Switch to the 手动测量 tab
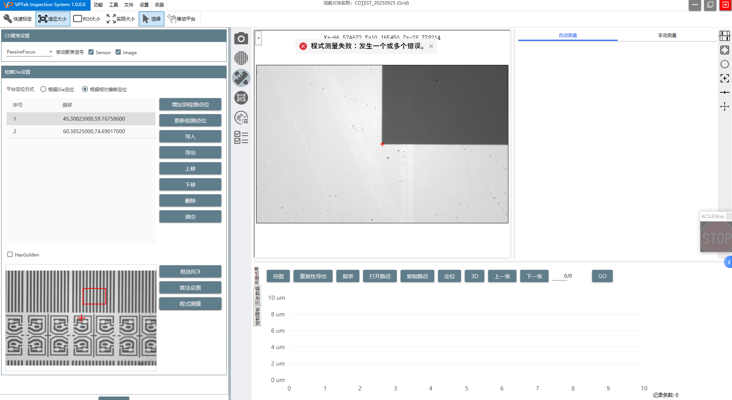This screenshot has height=400, width=732. [667, 35]
